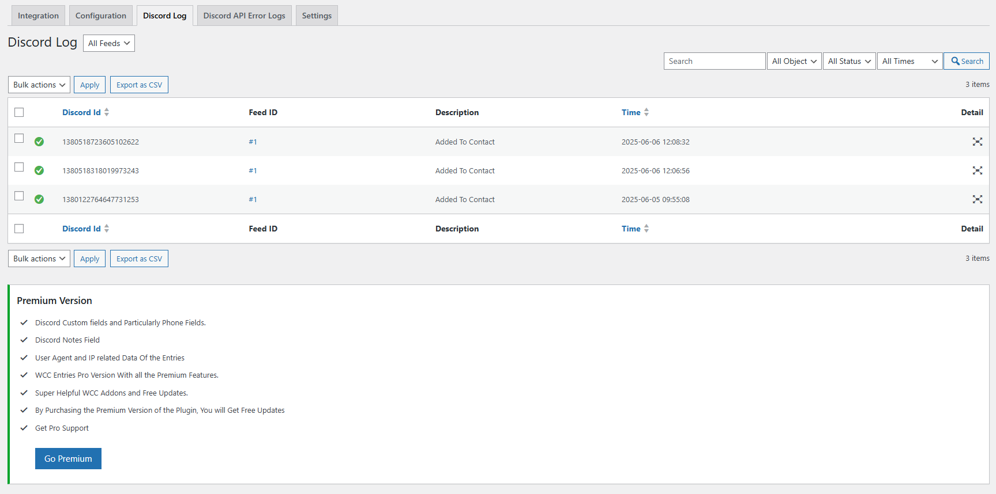Sort by top Discord Id column header
Image resolution: width=996 pixels, height=494 pixels.
pos(81,112)
